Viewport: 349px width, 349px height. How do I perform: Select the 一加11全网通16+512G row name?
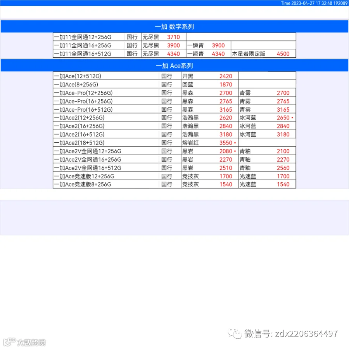(83, 54)
